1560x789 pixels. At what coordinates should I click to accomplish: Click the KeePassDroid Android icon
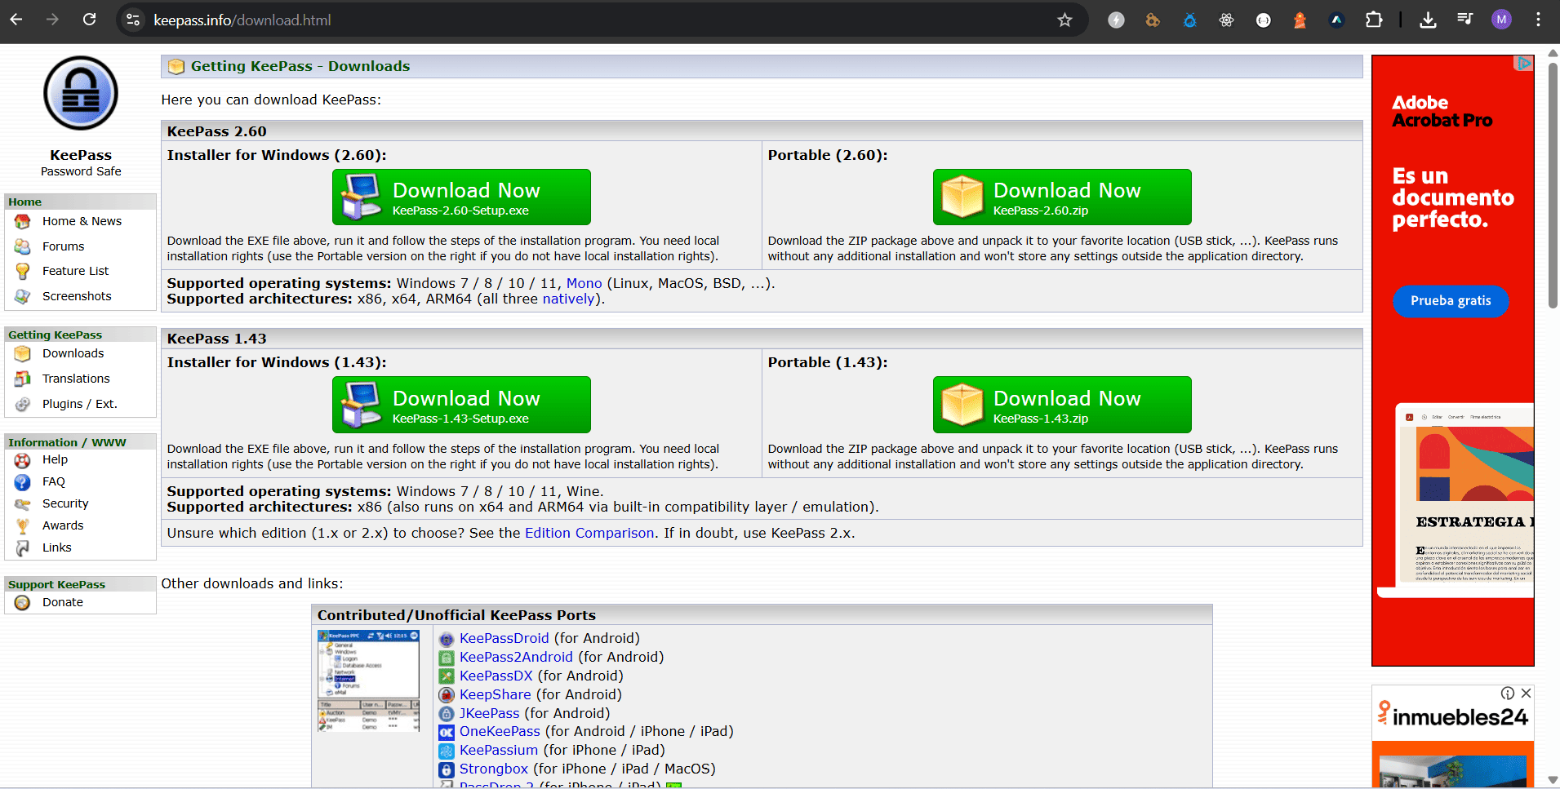(x=447, y=639)
